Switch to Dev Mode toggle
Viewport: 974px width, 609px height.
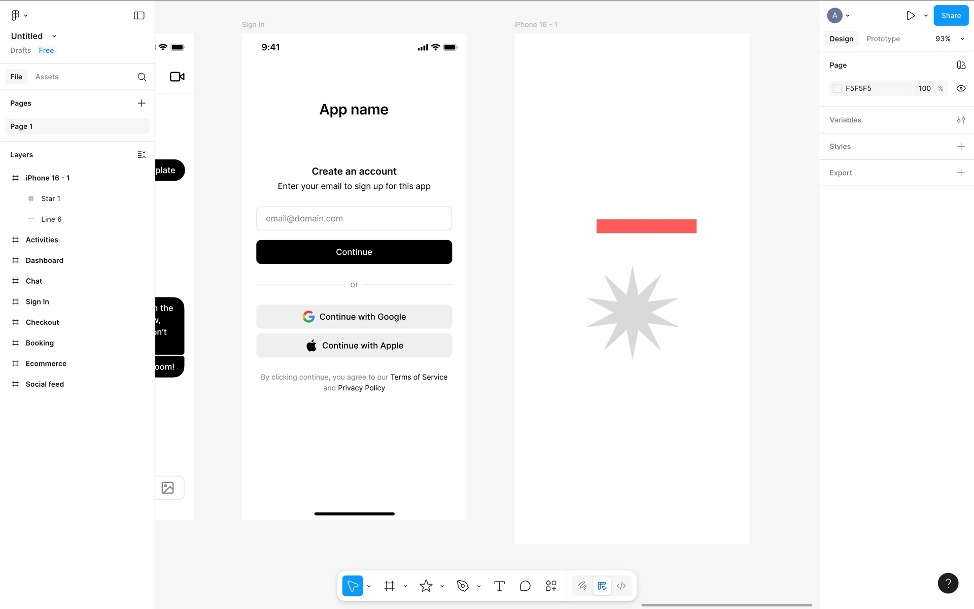pyautogui.click(x=621, y=586)
